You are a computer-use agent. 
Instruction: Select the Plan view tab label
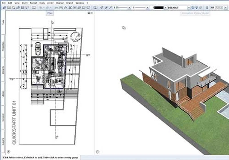[x=50, y=13]
